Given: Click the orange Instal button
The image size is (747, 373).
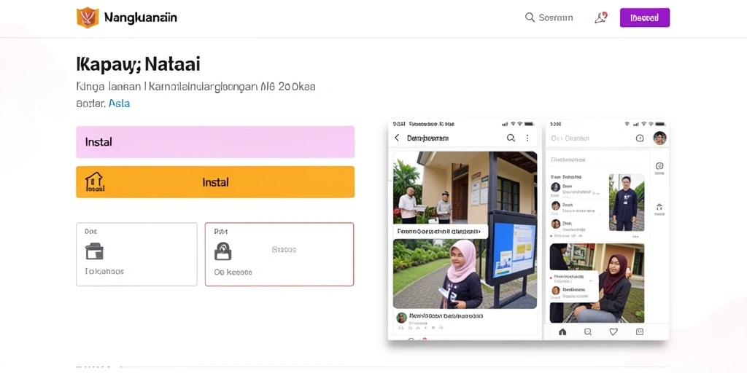Looking at the screenshot, I should (215, 181).
